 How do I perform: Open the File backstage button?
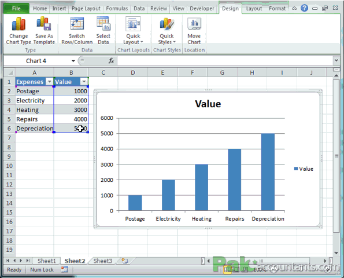point(16,8)
